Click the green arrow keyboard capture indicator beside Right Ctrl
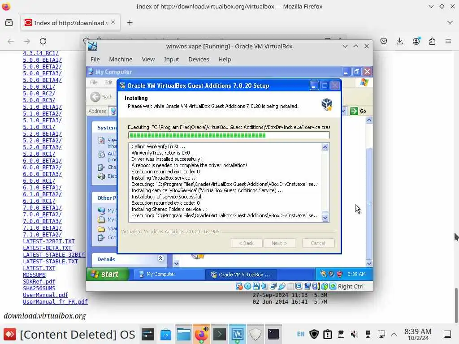This screenshot has height=344, width=459. (x=333, y=286)
